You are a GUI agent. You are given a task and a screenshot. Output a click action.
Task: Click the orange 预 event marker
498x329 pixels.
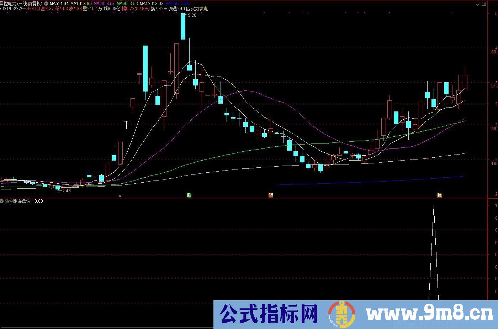click(271, 195)
